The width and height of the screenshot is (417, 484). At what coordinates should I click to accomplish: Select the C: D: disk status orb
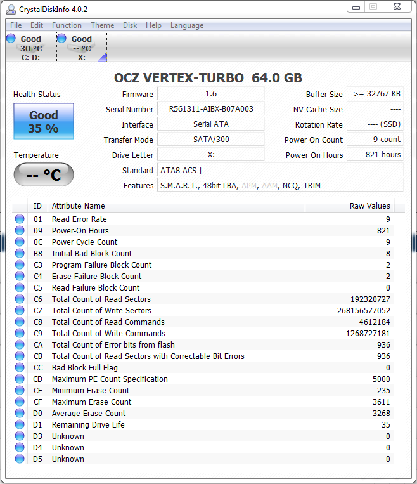click(x=11, y=38)
